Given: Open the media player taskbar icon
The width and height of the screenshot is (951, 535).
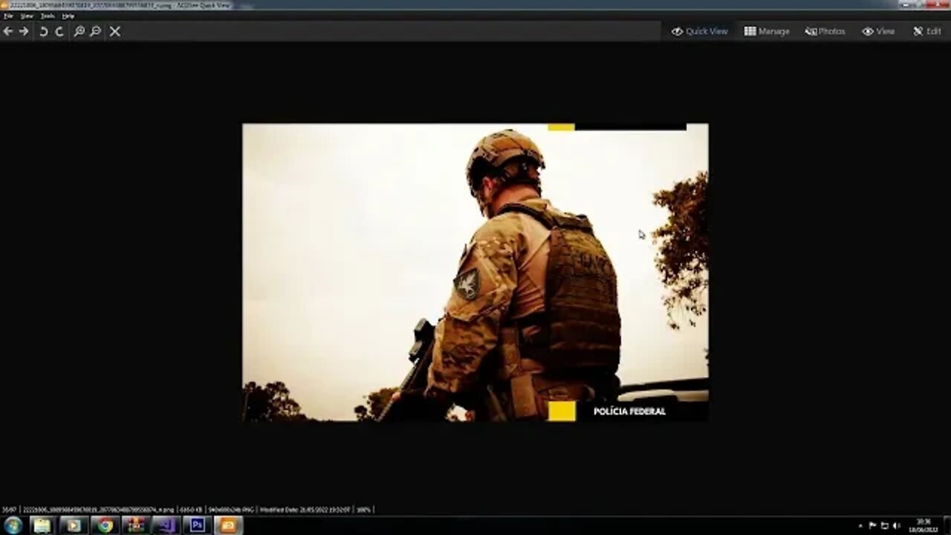Looking at the screenshot, I should (74, 525).
